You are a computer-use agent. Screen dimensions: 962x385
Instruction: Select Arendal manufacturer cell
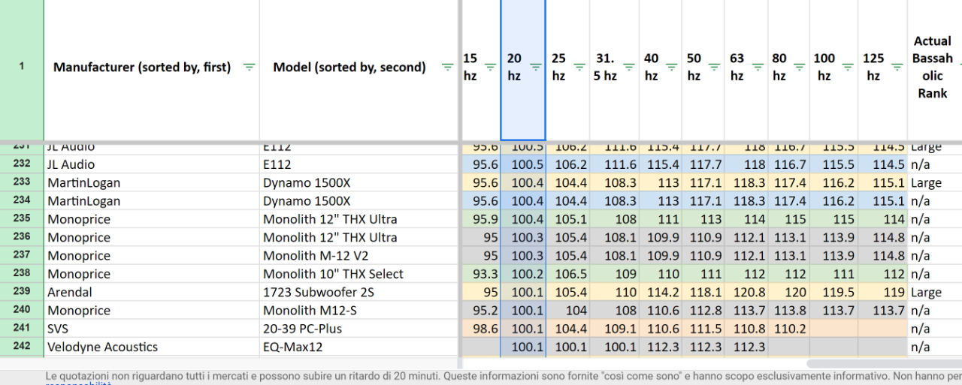[152, 292]
